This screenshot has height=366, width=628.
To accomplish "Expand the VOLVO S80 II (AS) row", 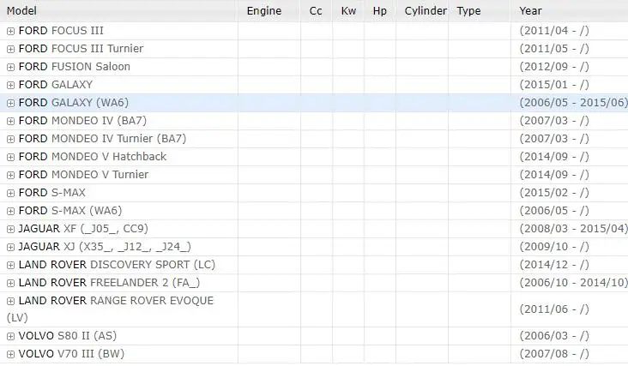I will (11, 336).
